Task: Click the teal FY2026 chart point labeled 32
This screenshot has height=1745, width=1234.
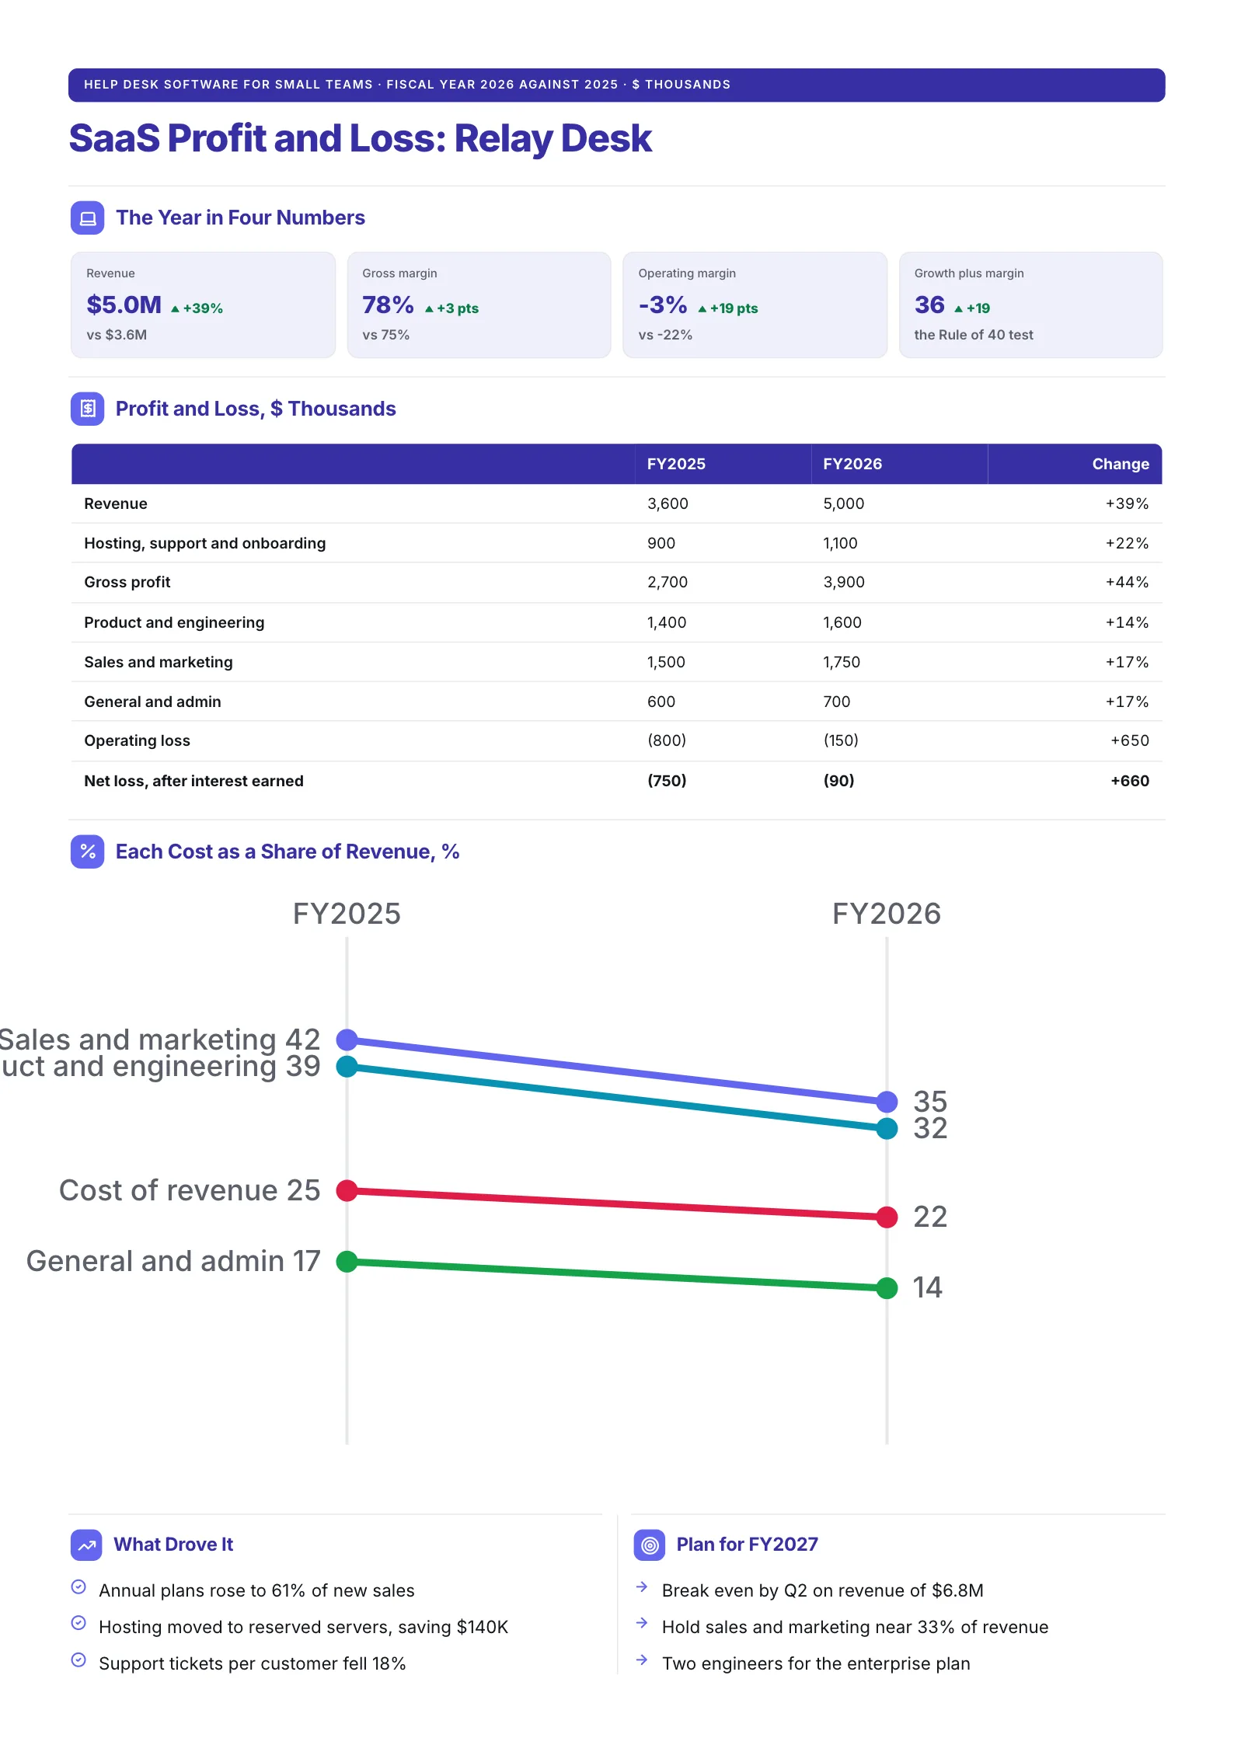Action: [x=887, y=1129]
